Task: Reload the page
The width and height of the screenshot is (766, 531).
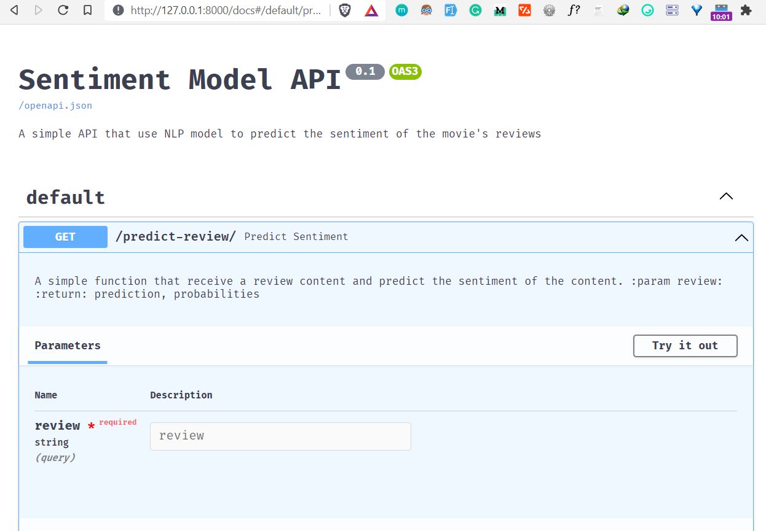Action: (x=63, y=10)
